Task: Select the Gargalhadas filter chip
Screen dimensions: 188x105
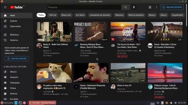Action: 177,15
